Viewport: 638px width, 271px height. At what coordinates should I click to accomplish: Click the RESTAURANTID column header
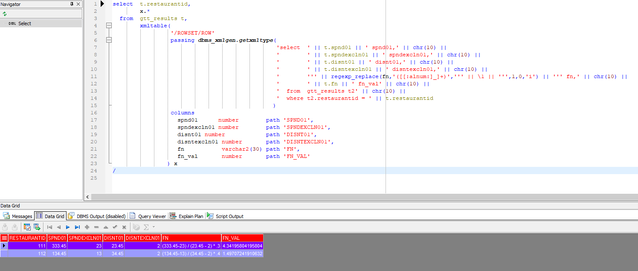[27, 238]
